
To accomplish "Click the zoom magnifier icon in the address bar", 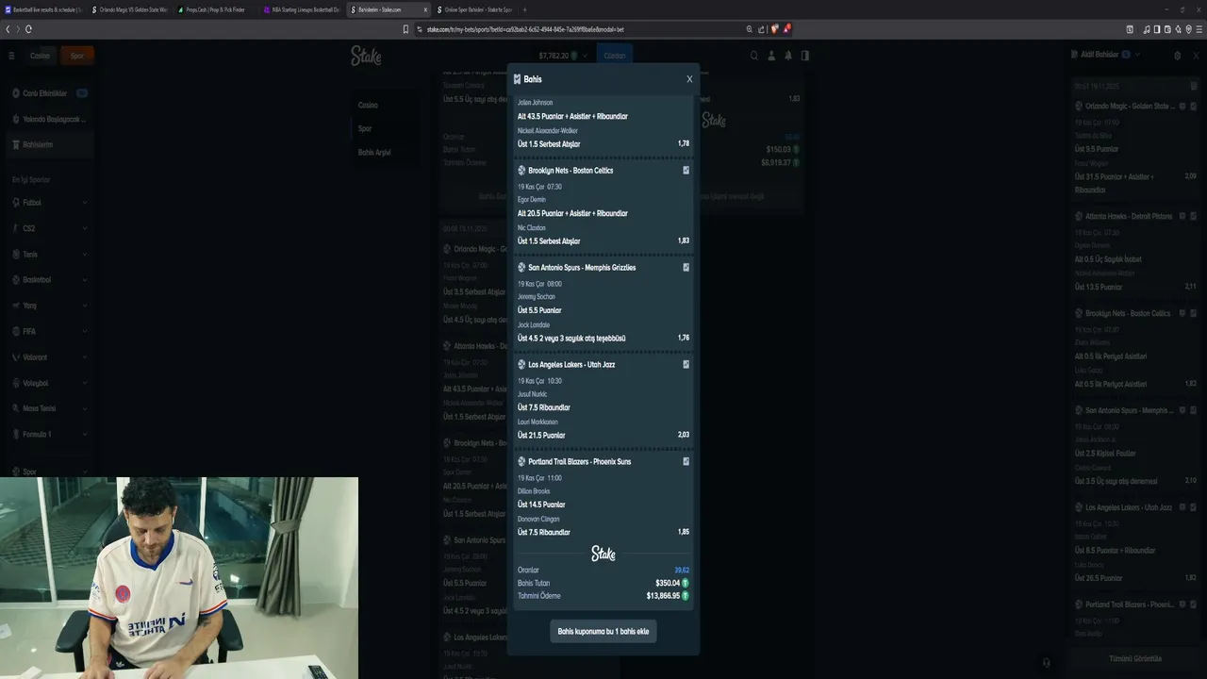I will click(x=750, y=29).
